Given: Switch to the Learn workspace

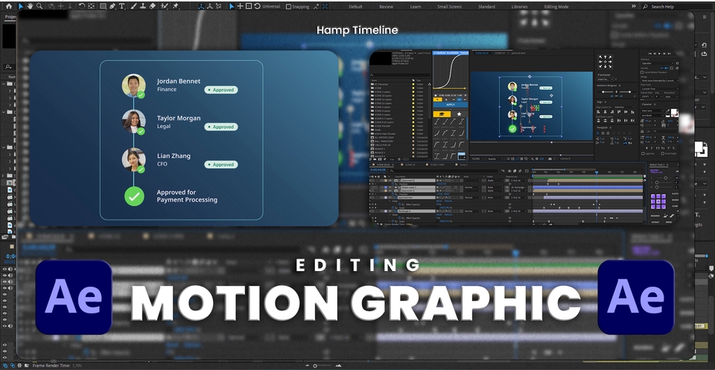Looking at the screenshot, I should (x=416, y=7).
